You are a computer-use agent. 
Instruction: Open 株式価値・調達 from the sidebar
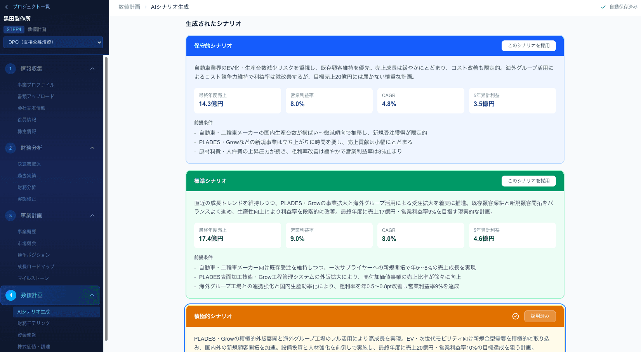click(33, 346)
